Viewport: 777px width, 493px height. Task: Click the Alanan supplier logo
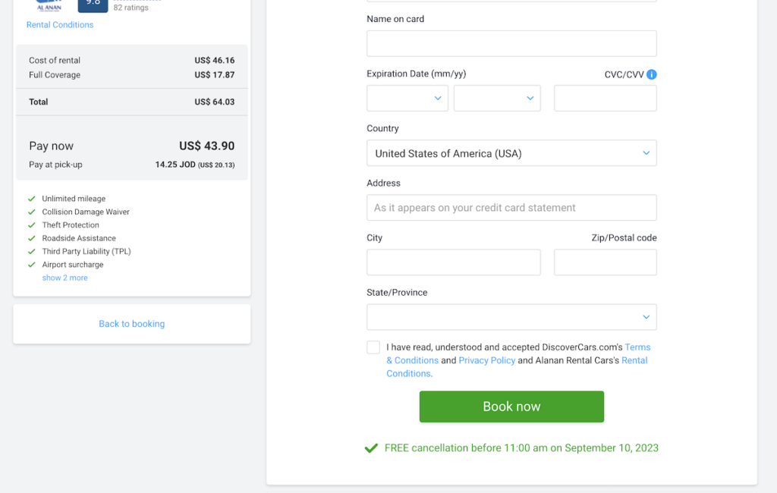[x=49, y=6]
